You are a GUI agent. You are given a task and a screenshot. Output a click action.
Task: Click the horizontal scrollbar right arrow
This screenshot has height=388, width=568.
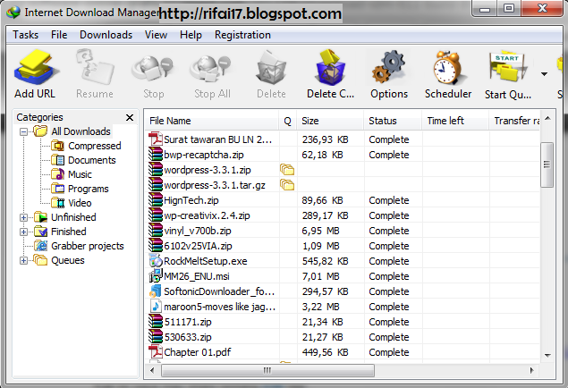point(532,370)
